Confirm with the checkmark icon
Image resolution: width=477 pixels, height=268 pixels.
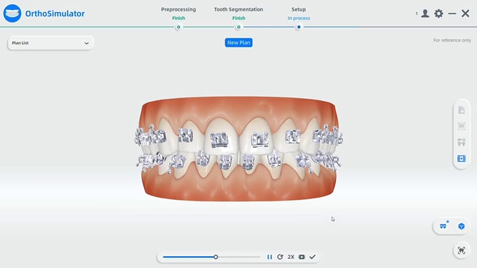coord(312,257)
